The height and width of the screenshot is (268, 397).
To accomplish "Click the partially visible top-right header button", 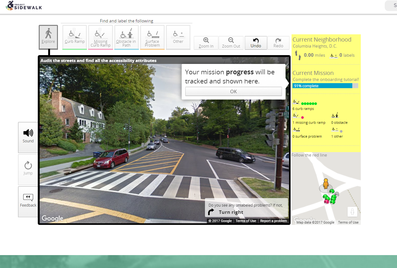I will point(391,5).
